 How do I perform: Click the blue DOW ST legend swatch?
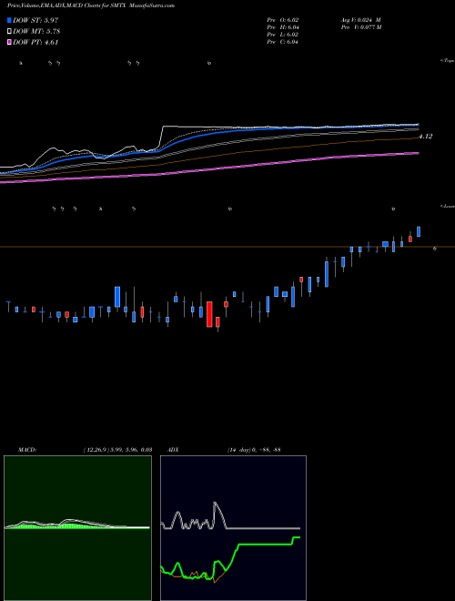[x=9, y=20]
